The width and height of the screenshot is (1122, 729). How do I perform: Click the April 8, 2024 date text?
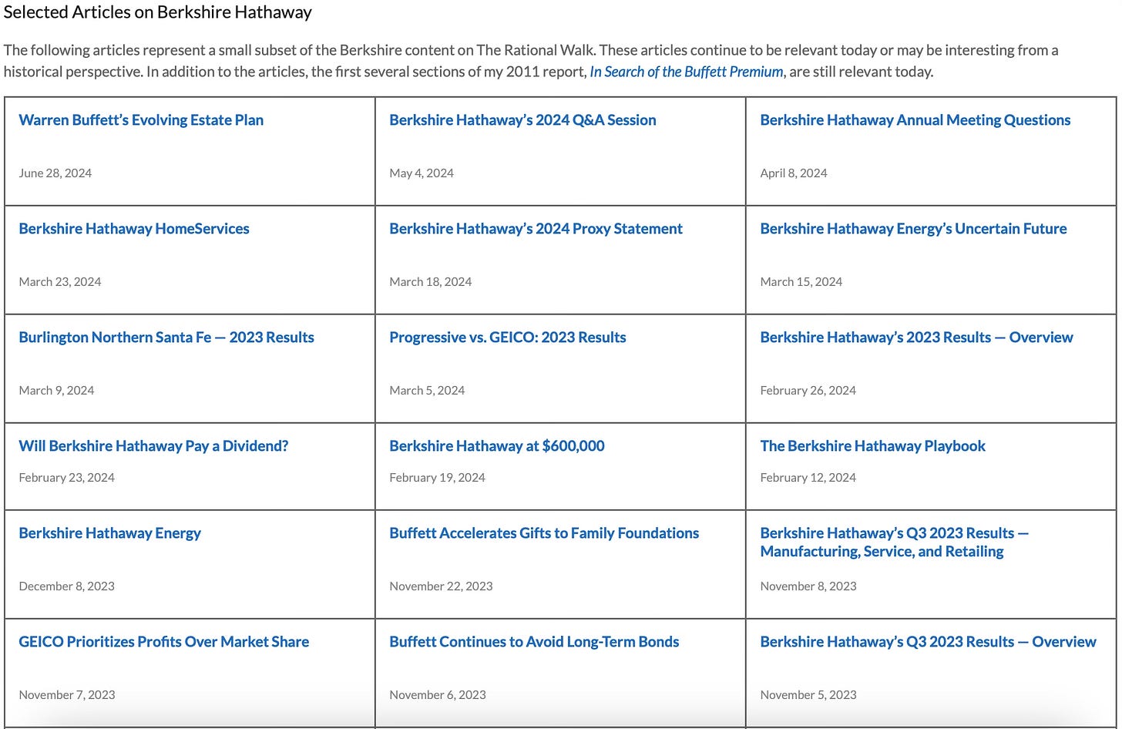[794, 173]
